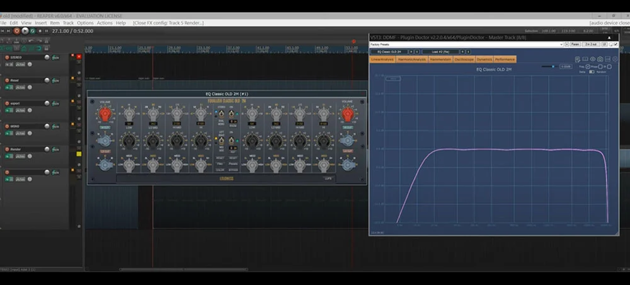This screenshot has width=630, height=285.
Task: Enable the Freq checkbox
Action: click(x=588, y=66)
